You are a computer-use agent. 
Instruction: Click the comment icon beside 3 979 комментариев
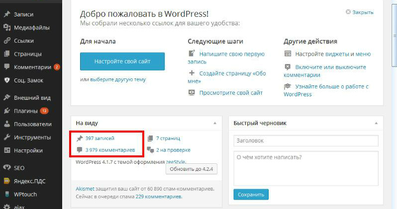point(80,150)
